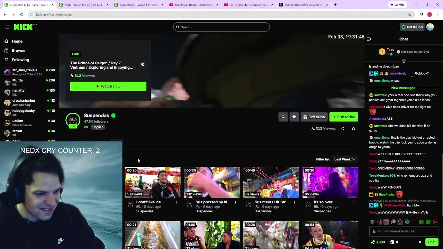Open Suspendas channel avatar
The image size is (443, 249).
tap(73, 120)
